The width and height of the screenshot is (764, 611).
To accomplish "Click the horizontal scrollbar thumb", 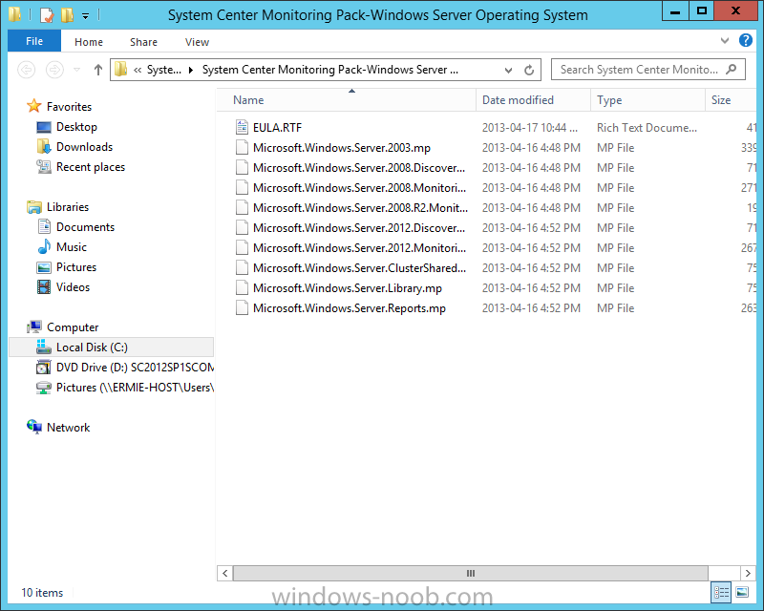I will click(470, 573).
